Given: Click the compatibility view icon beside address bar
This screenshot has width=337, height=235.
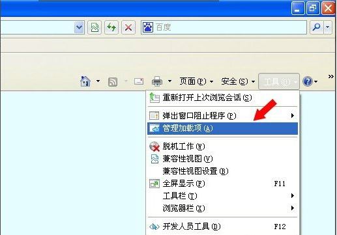Looking at the screenshot, I should [x=95, y=27].
